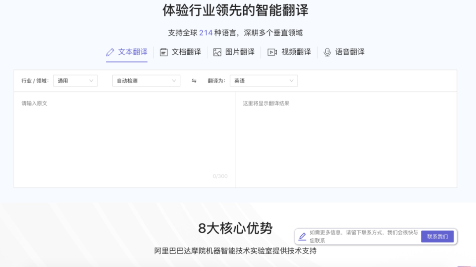This screenshot has height=267, width=476.
Task: Click the contact information entry bar
Action: tap(366, 237)
